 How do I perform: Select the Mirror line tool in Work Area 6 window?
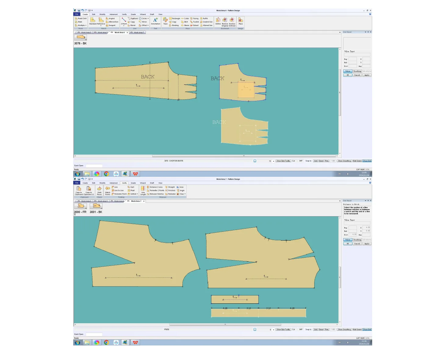point(143,22)
